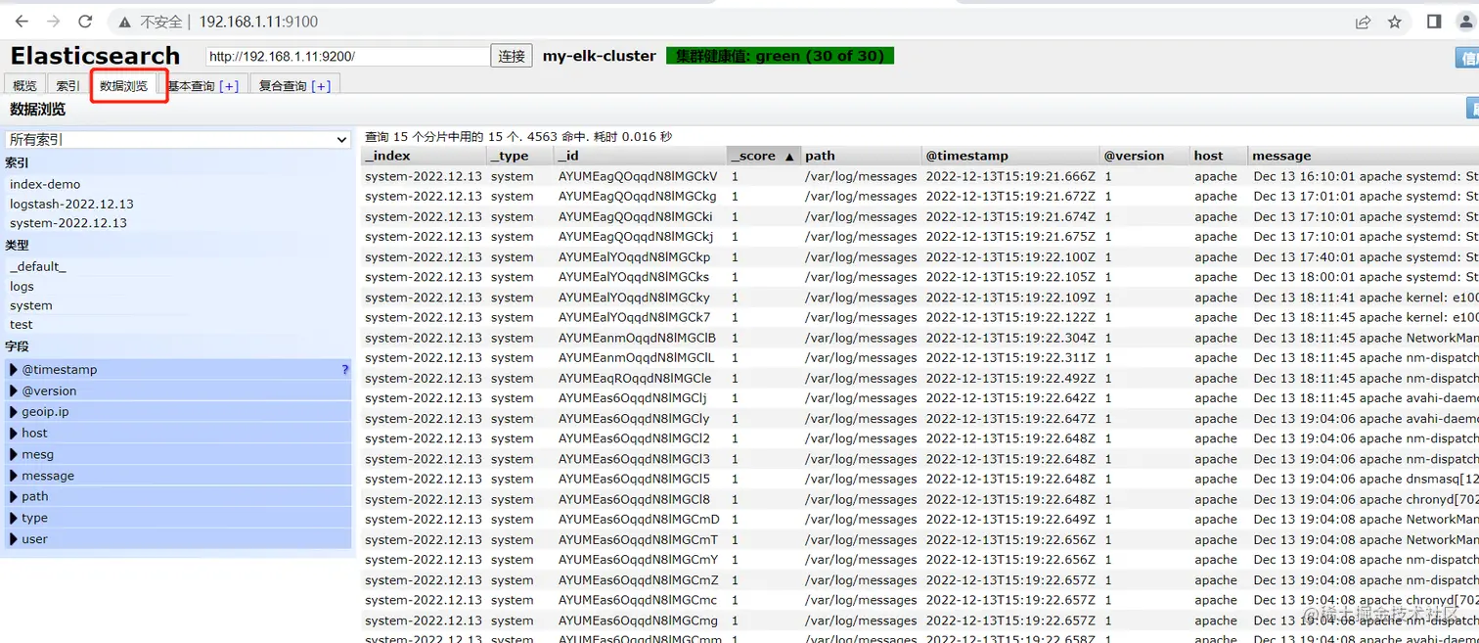Click the green cluster health status badge

point(780,56)
